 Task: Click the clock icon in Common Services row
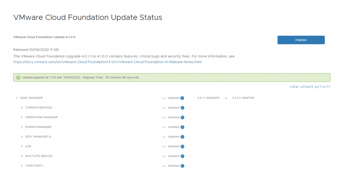pyautogui.click(x=182, y=108)
